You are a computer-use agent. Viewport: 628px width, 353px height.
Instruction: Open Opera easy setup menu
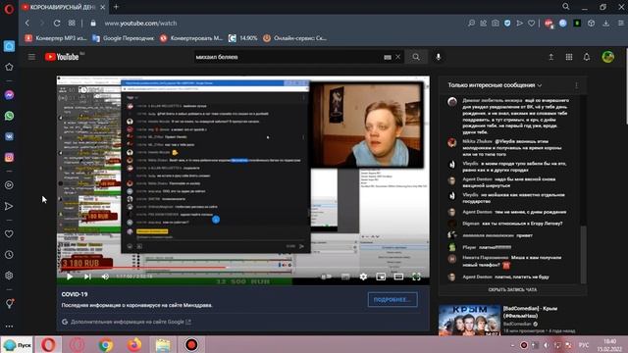click(x=621, y=24)
